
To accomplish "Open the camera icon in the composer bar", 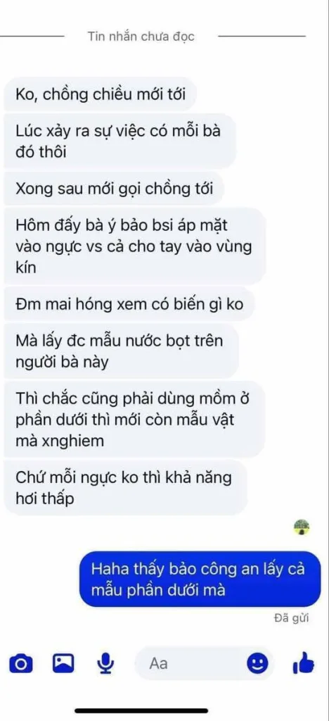I will 21,663.
